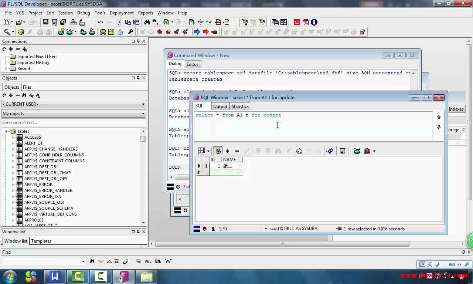Collapse the Tables tree node

pyautogui.click(x=6, y=131)
